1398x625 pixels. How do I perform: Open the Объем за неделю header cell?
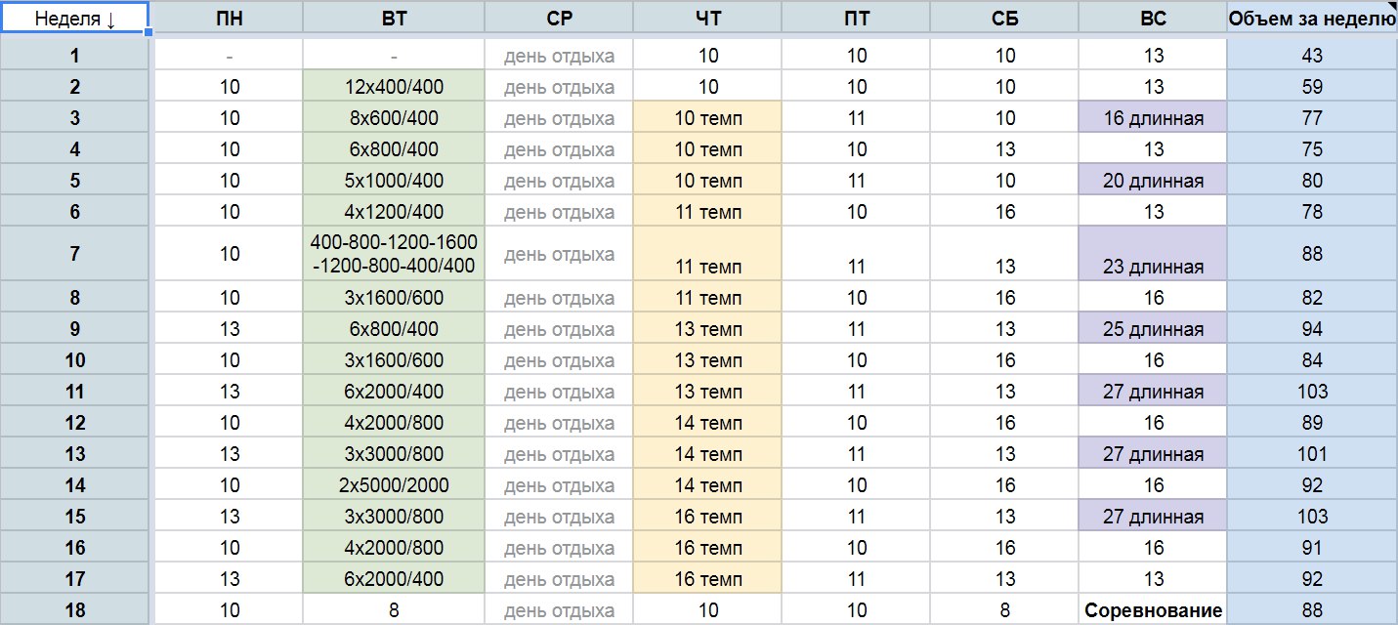[x=1312, y=18]
